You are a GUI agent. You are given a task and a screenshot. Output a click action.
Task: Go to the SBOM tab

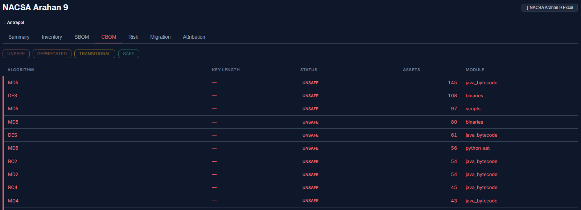point(82,37)
